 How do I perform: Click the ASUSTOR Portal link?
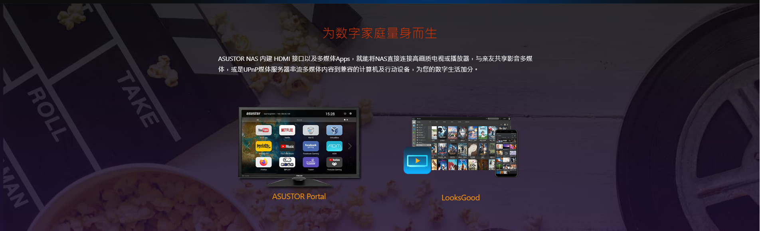299,196
